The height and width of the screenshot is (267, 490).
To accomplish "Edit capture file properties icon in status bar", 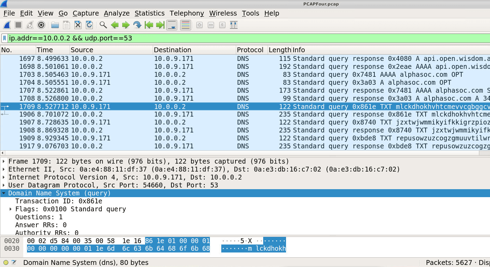I will point(14,263).
